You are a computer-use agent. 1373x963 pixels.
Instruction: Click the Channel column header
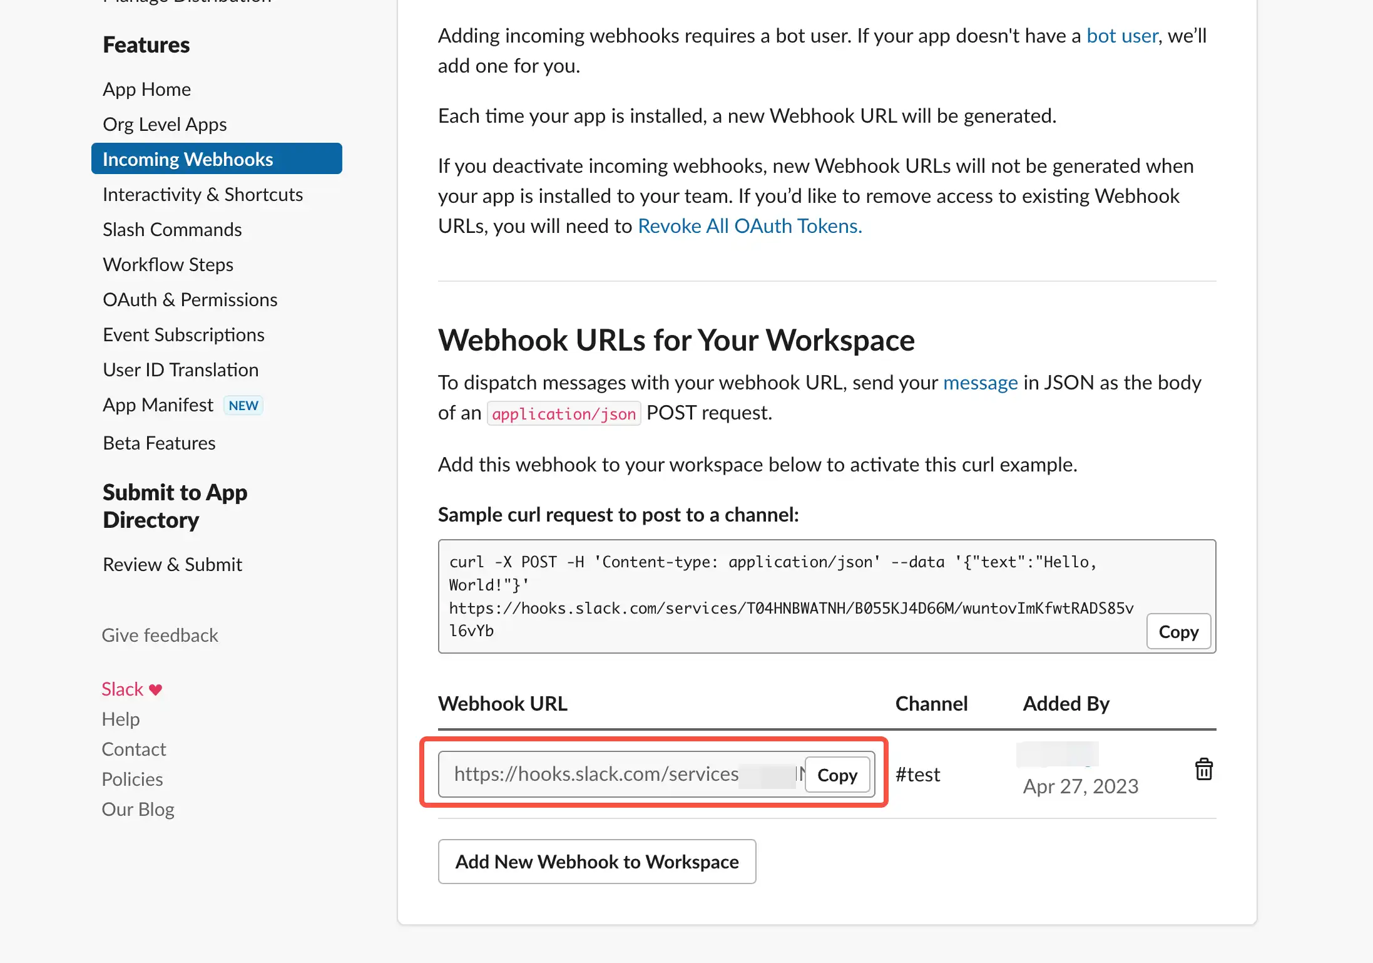tap(931, 704)
